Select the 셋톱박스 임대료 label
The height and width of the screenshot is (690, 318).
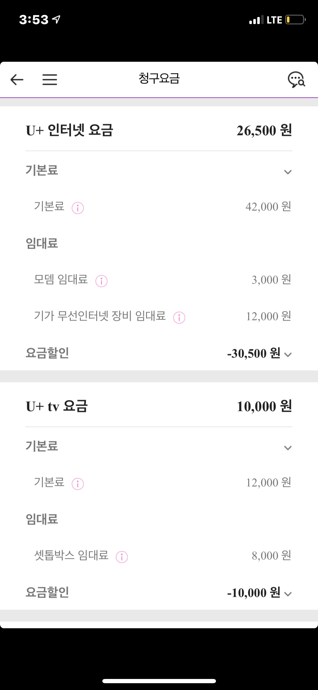(x=71, y=555)
